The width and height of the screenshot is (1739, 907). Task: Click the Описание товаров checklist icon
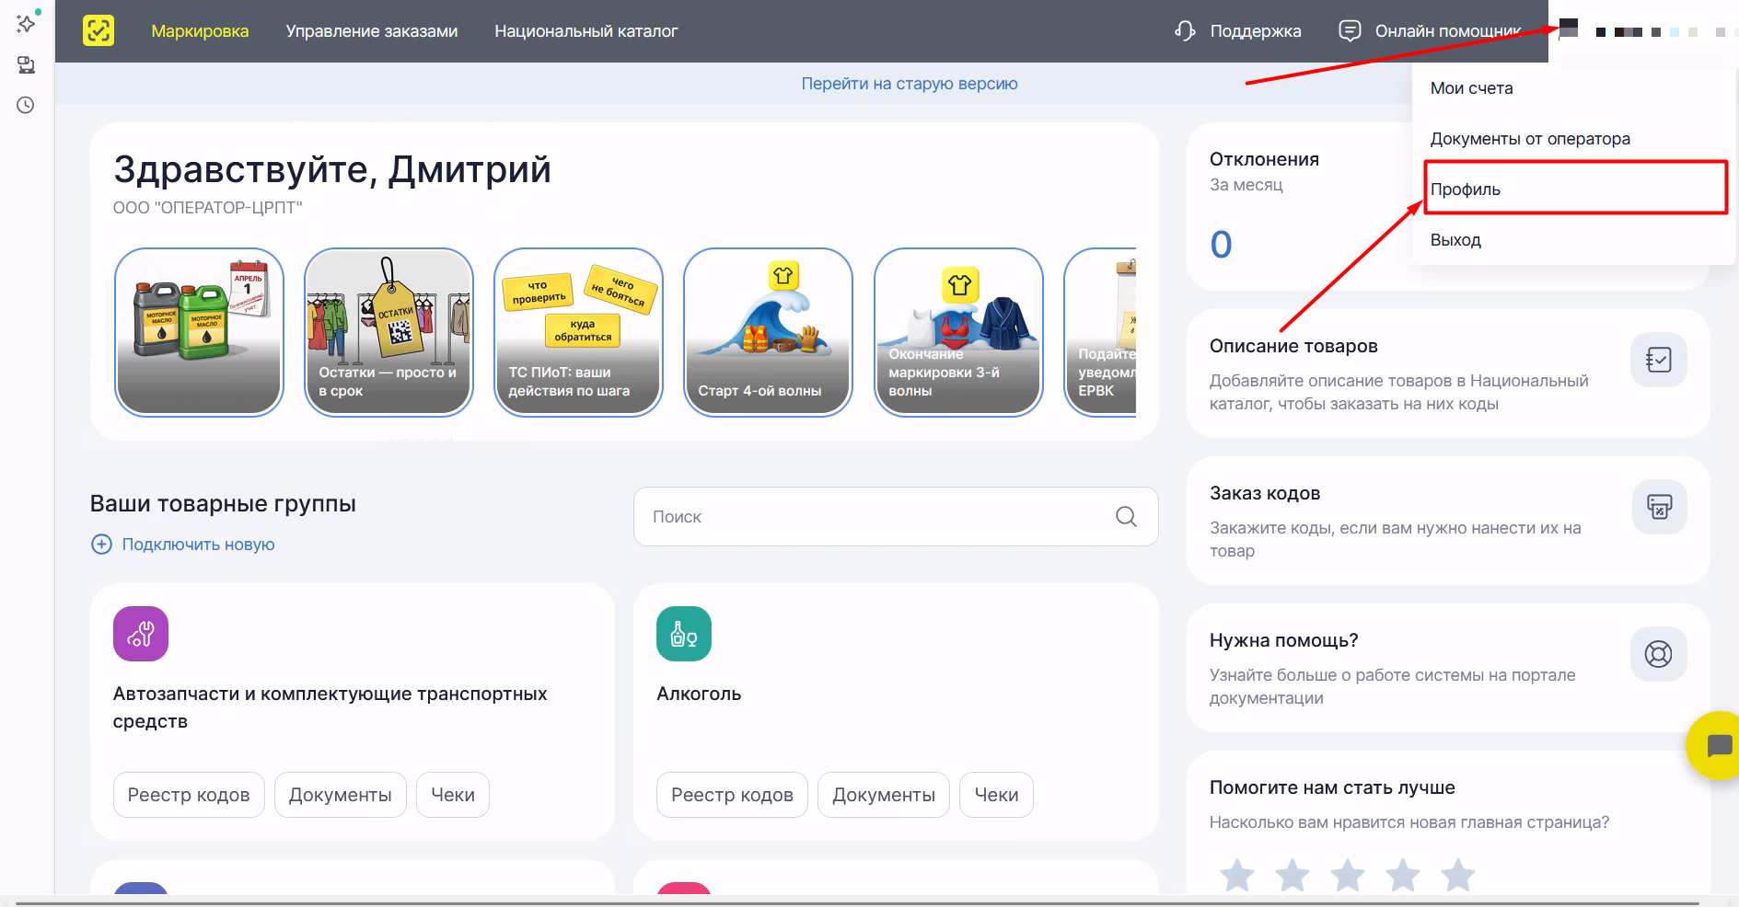pyautogui.click(x=1658, y=360)
